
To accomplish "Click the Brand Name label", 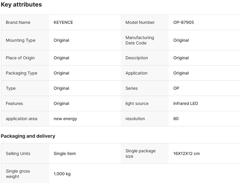I will point(18,22).
